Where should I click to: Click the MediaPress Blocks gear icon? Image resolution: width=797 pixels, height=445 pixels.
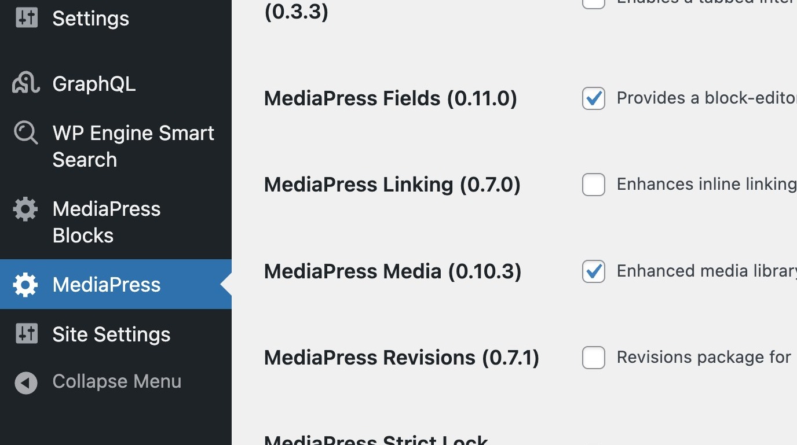[x=25, y=209]
